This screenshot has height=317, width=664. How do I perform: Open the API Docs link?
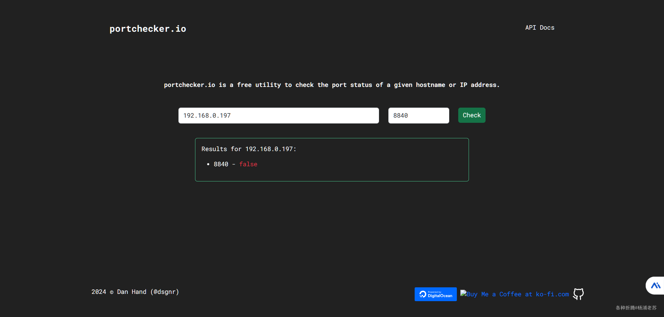539,28
